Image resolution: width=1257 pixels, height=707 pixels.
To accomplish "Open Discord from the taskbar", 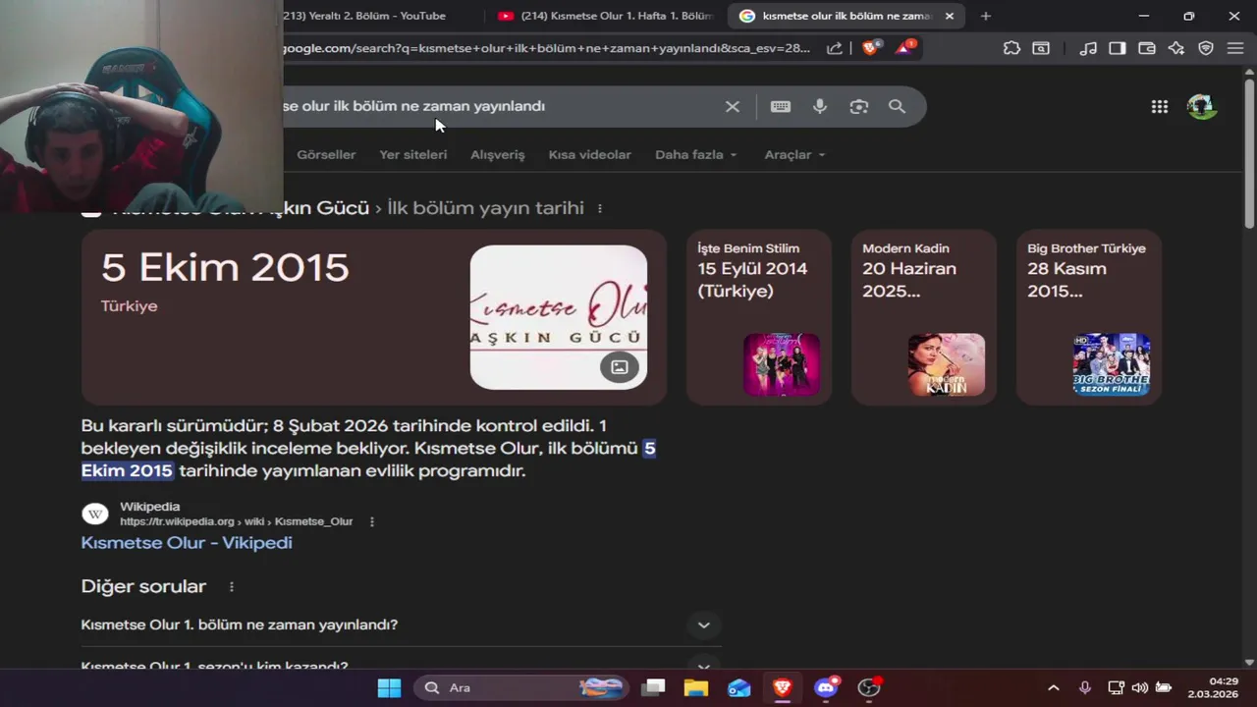I will click(x=826, y=687).
